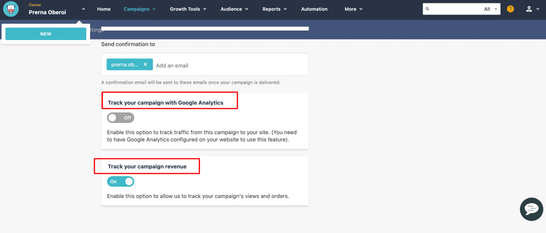Collapse the Prerna Oberoi owner menu

83,9
